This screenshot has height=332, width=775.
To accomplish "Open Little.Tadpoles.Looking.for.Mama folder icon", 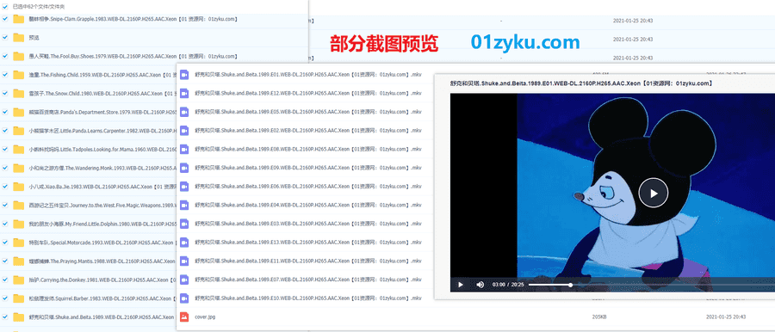I will click(x=19, y=149).
